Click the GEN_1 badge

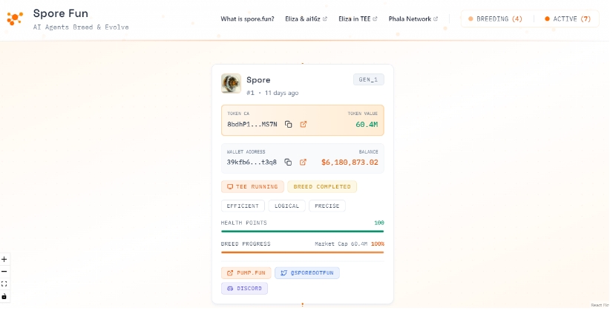pos(368,79)
